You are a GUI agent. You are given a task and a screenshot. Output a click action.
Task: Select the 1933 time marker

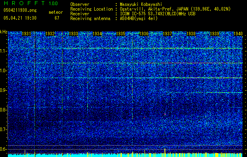click(x=73, y=34)
